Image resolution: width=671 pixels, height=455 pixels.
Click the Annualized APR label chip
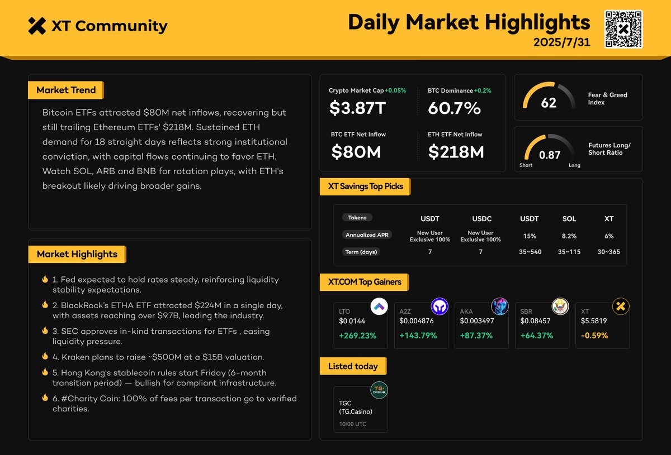pos(367,234)
